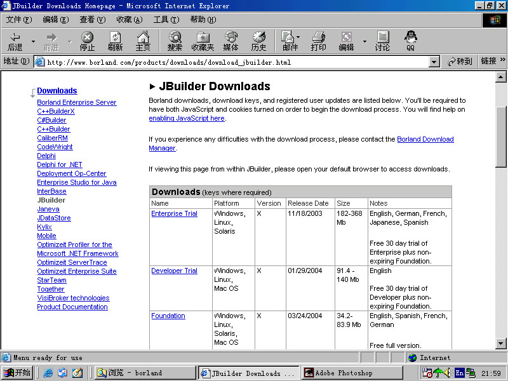Viewport: 508px width, 381px height.
Task: Stop loading the page with the 停止 icon
Action: click(x=87, y=41)
